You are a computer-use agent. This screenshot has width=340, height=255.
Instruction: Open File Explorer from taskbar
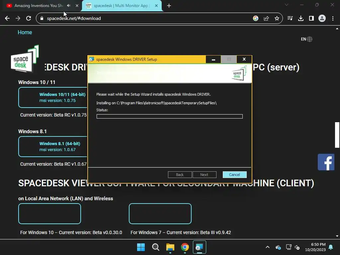(170, 247)
